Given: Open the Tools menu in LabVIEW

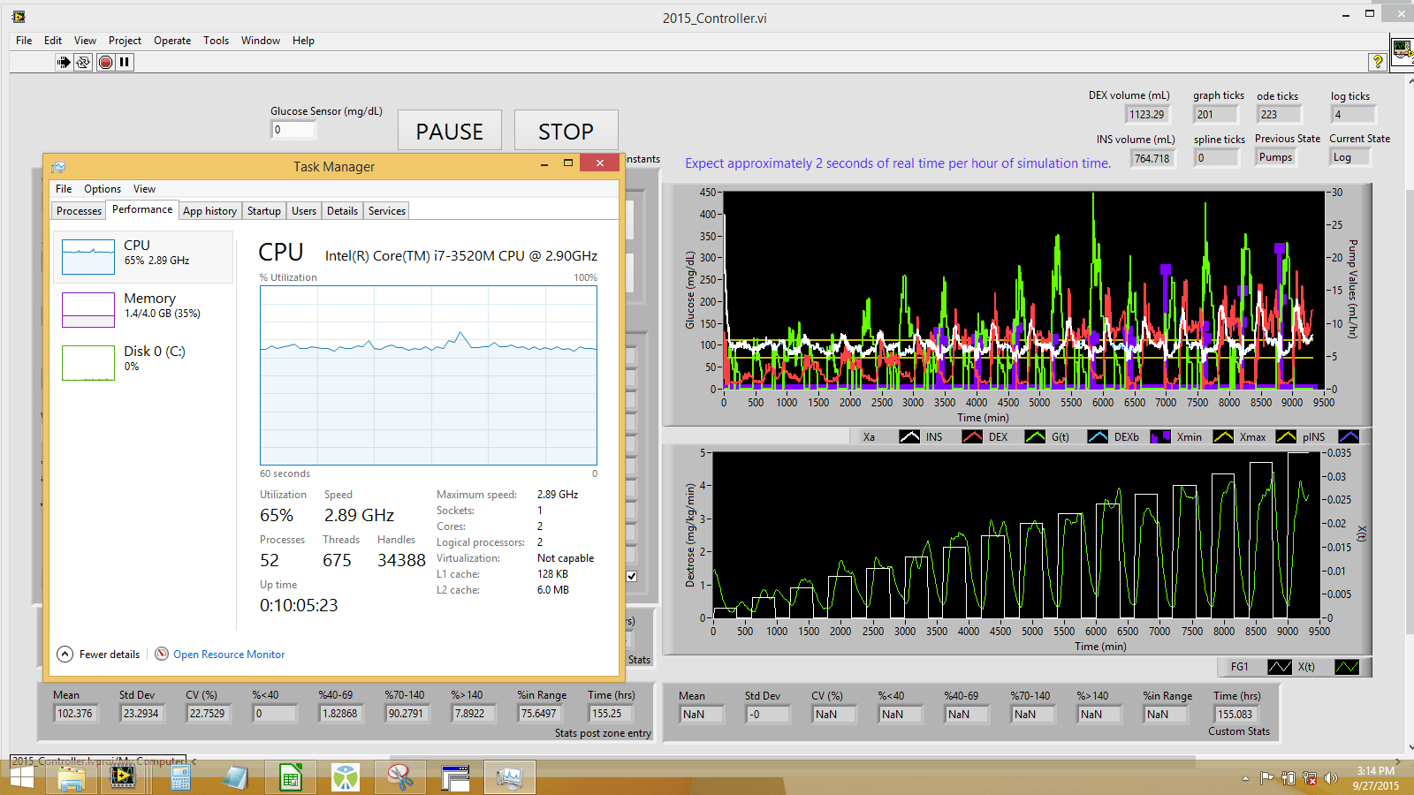Looking at the screenshot, I should 216,41.
